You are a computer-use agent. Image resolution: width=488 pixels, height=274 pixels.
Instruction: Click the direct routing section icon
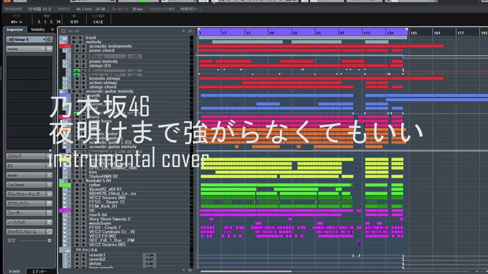49,194
